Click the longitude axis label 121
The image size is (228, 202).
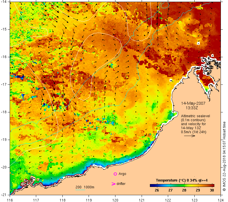tap(142, 200)
